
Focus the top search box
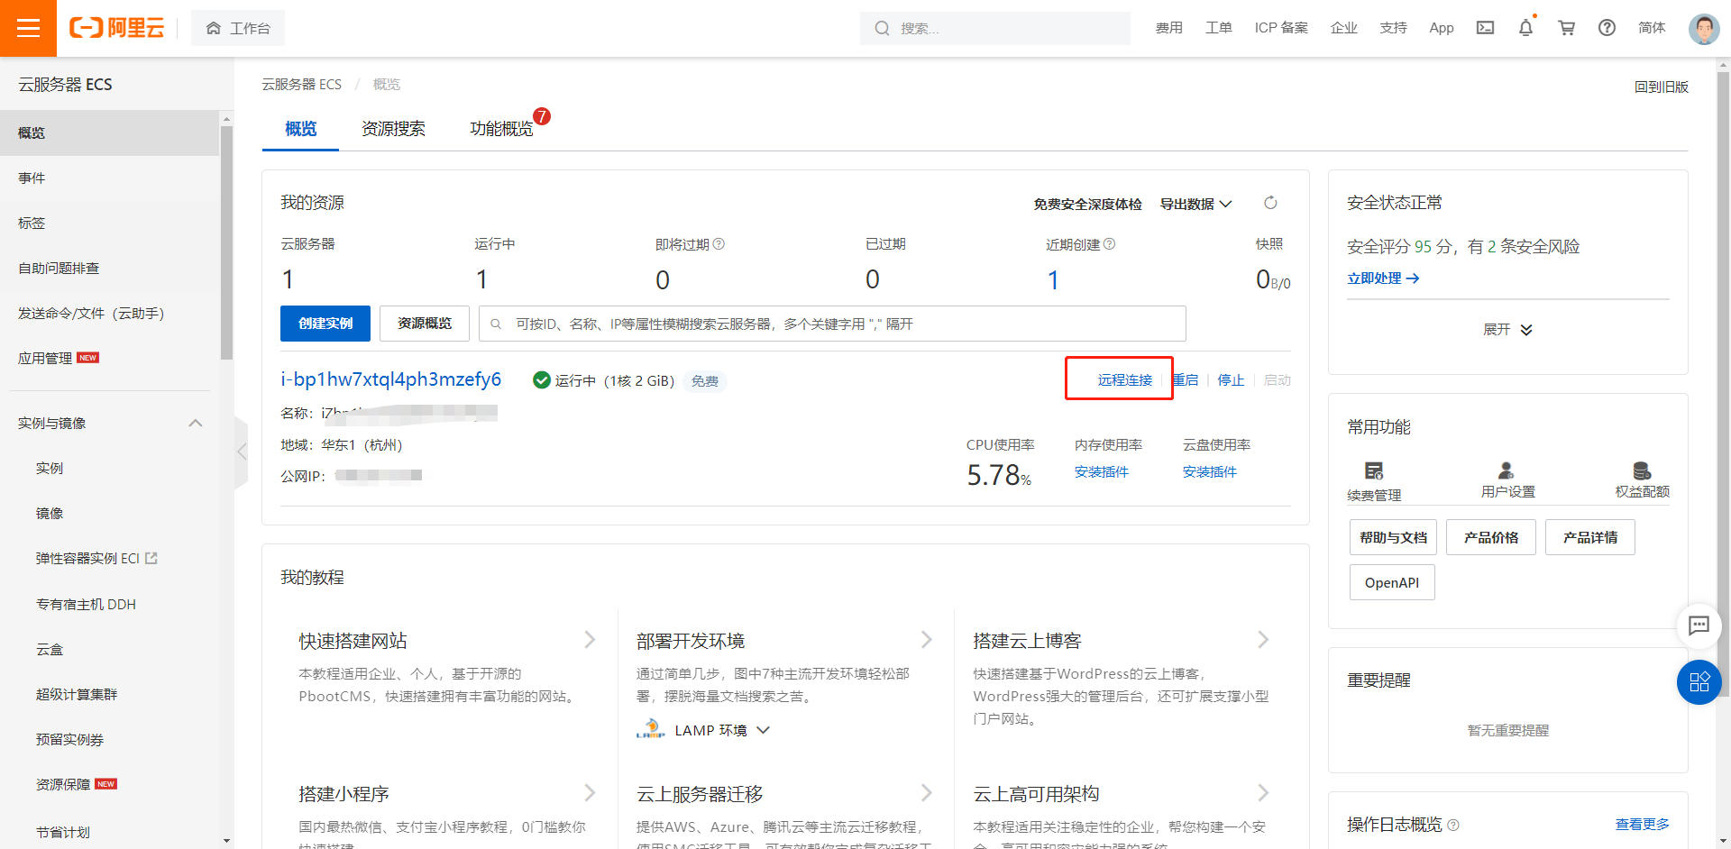(x=995, y=28)
